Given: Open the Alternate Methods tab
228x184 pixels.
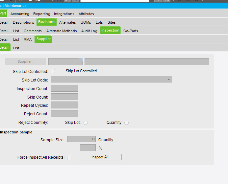Looking at the screenshot, I should [x=62, y=31].
